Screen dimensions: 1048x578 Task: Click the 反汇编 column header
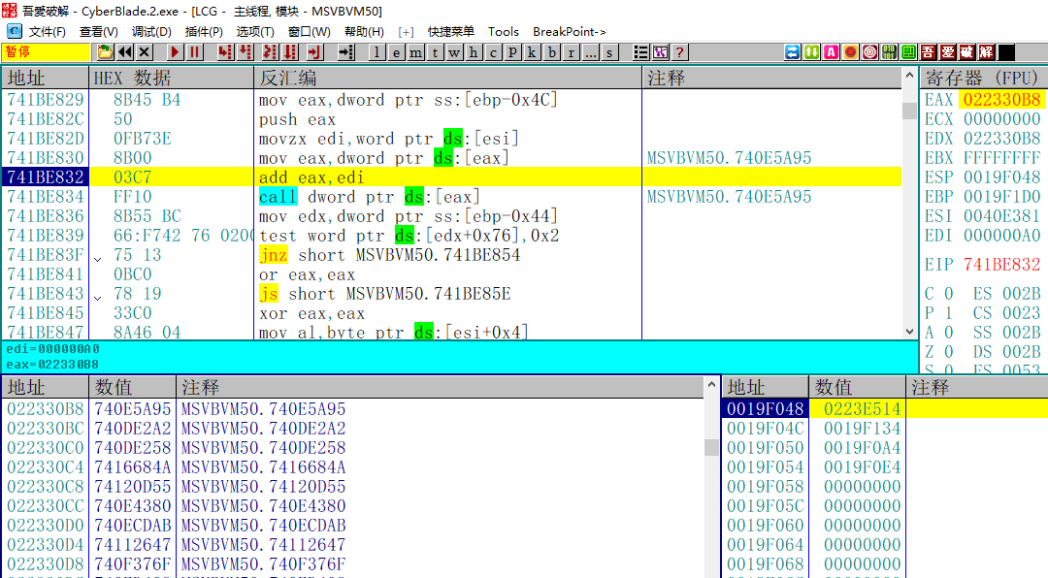click(x=447, y=78)
